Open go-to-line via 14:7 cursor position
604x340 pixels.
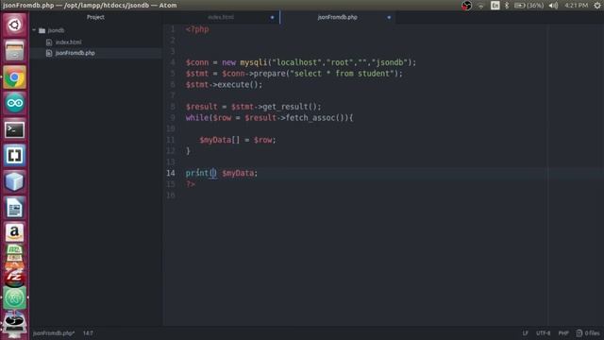coord(88,333)
